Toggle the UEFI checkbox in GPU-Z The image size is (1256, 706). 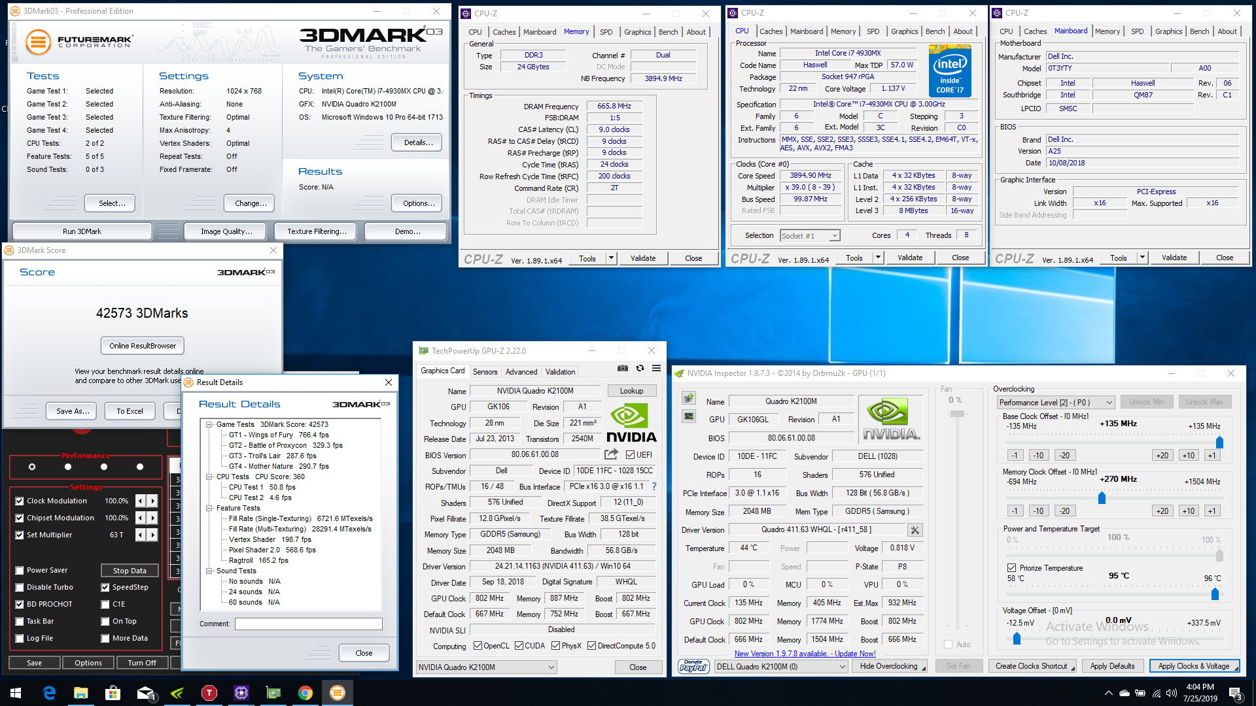(630, 454)
